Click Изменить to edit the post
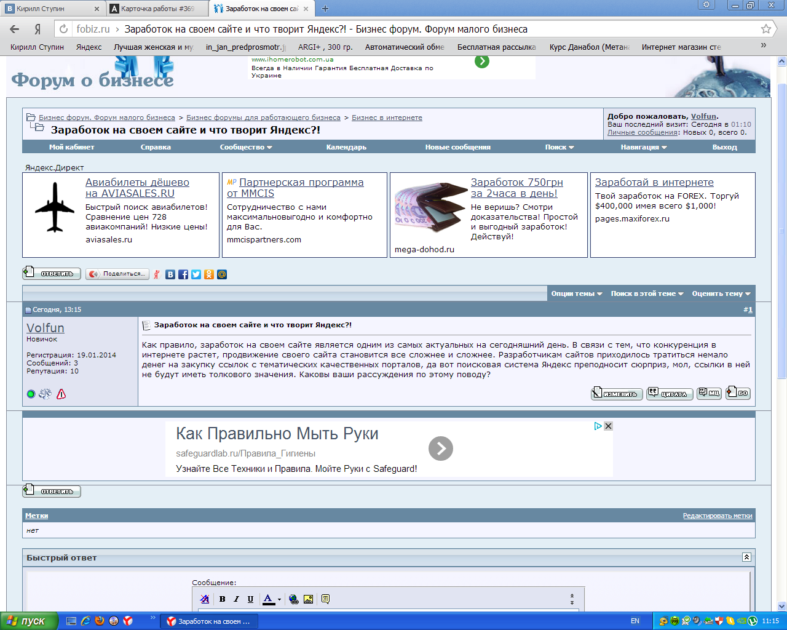Screen dimensions: 787x630 point(617,393)
